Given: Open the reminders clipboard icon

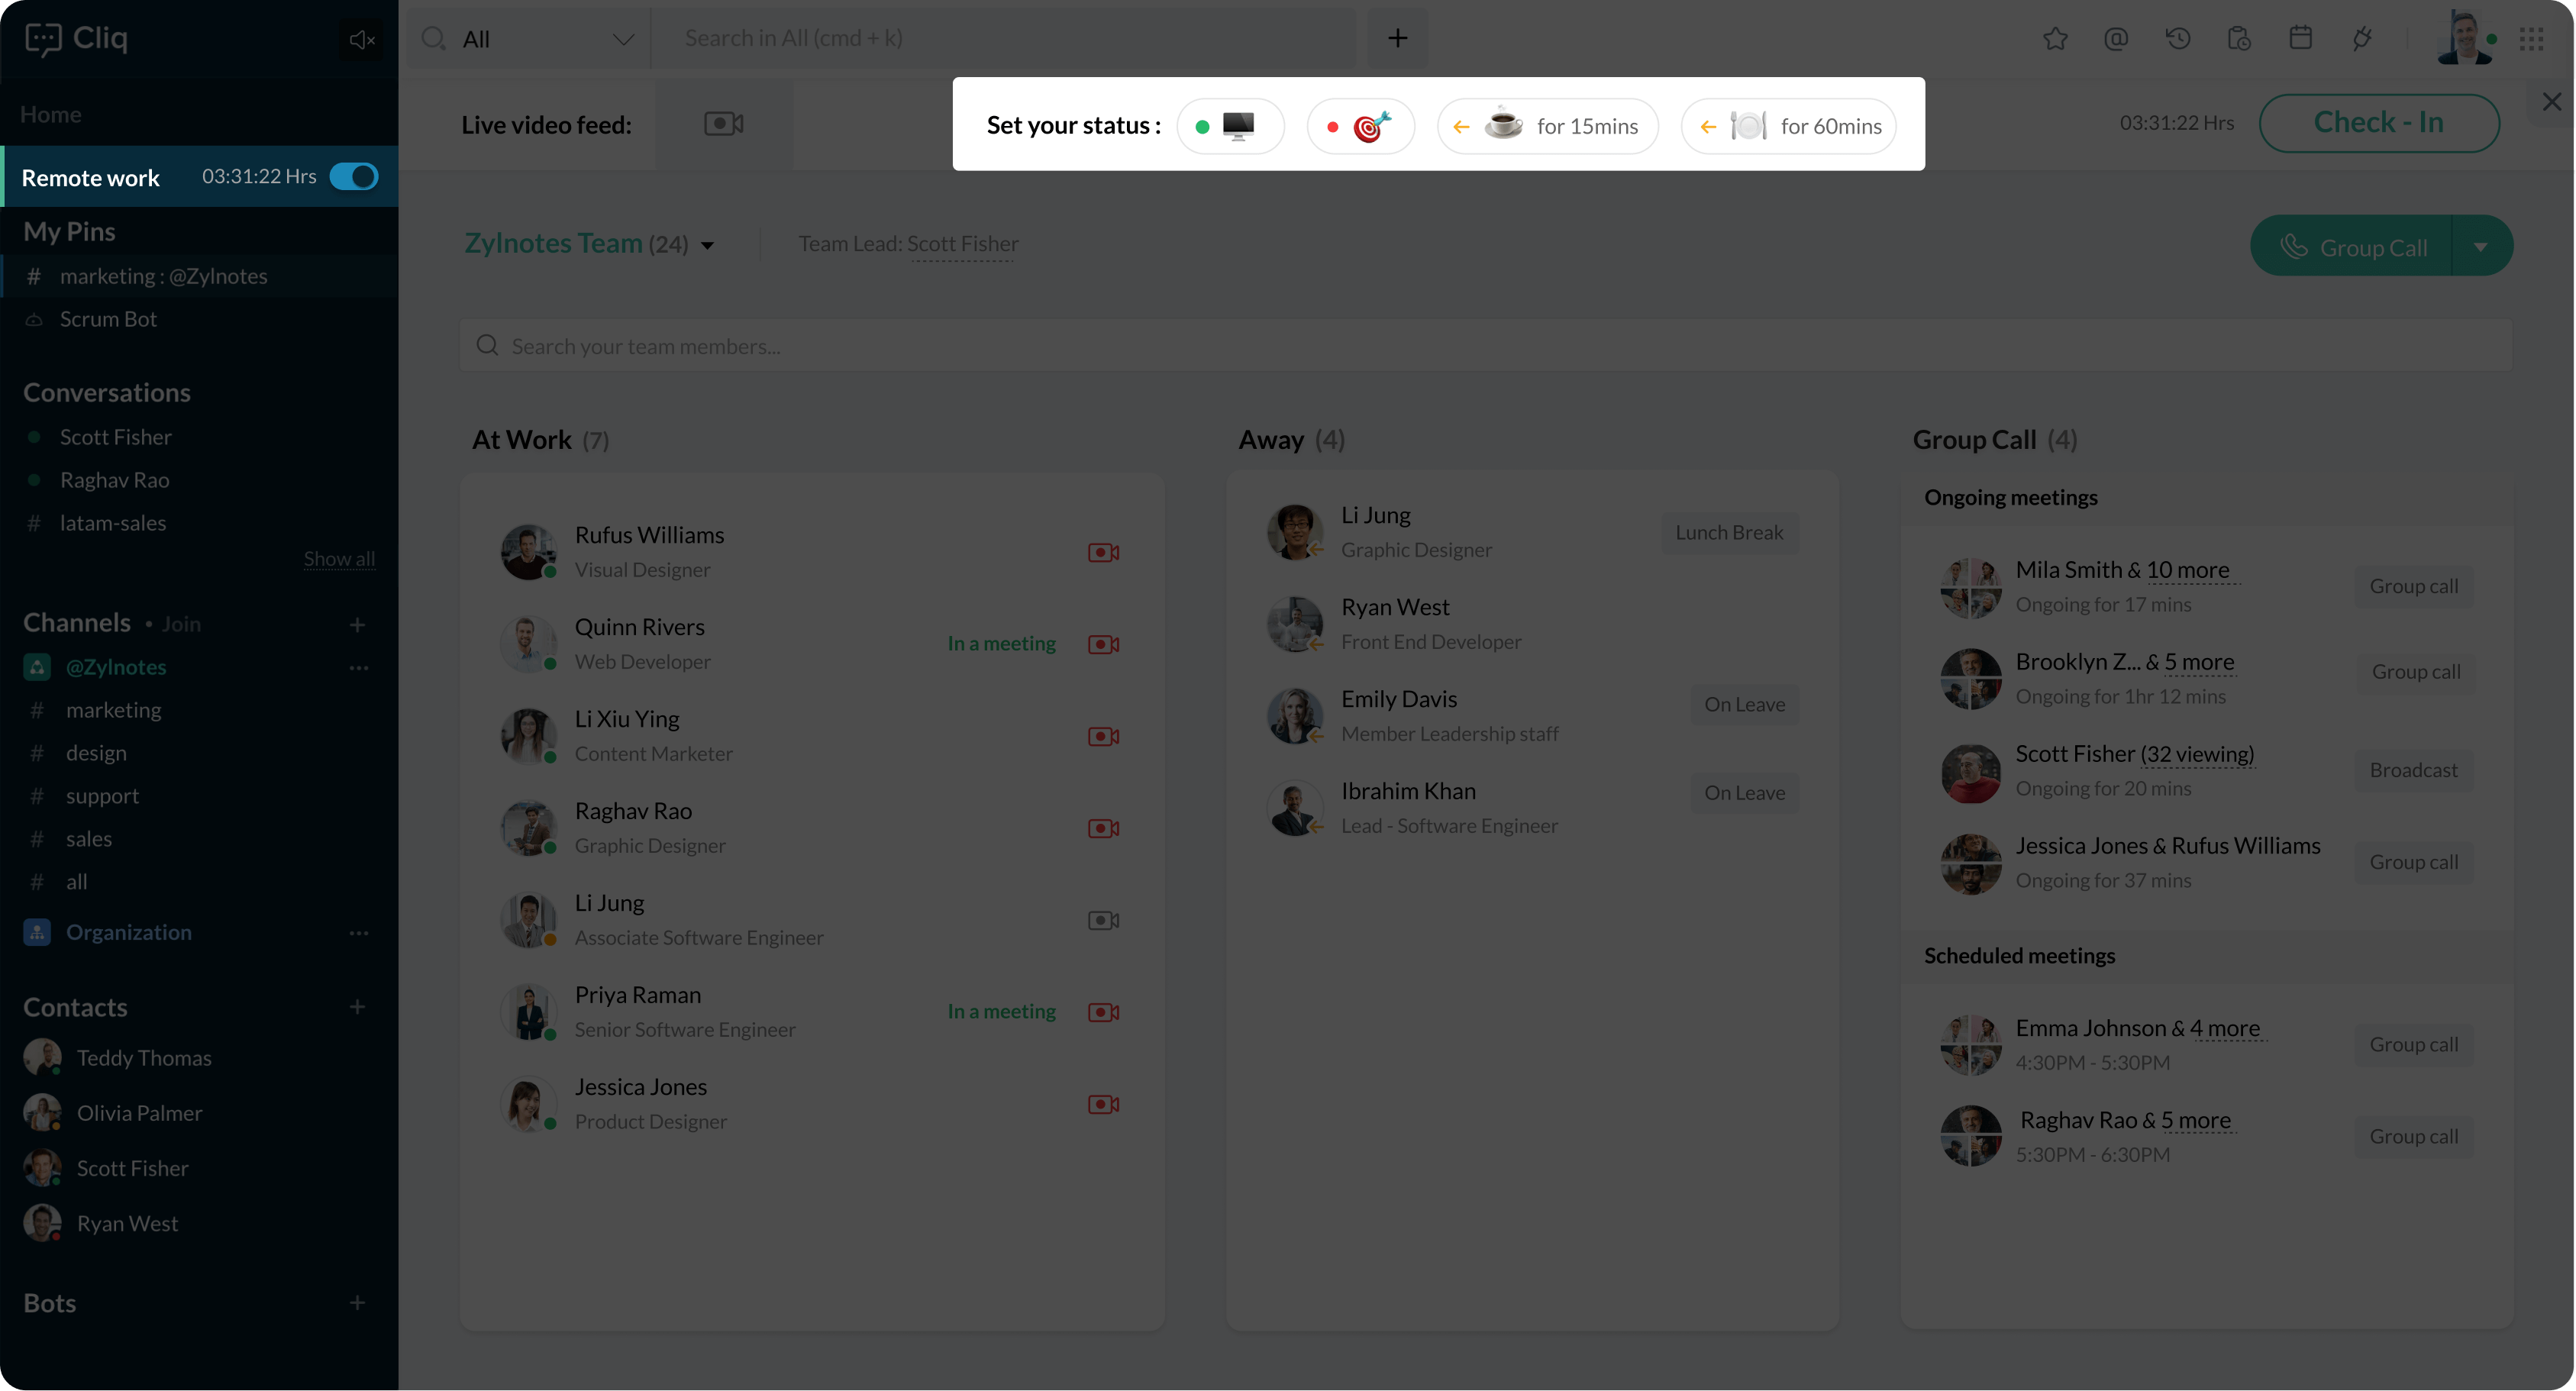Looking at the screenshot, I should tap(2239, 39).
